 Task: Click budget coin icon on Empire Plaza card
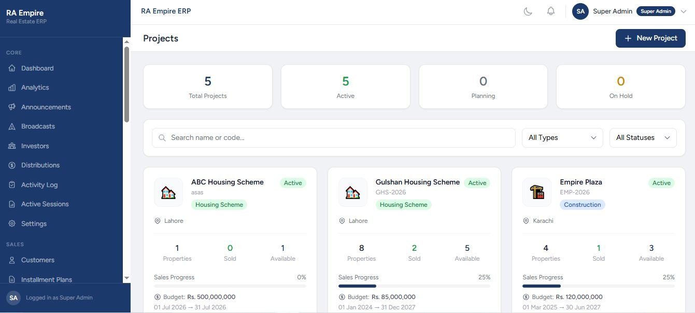pyautogui.click(x=526, y=297)
